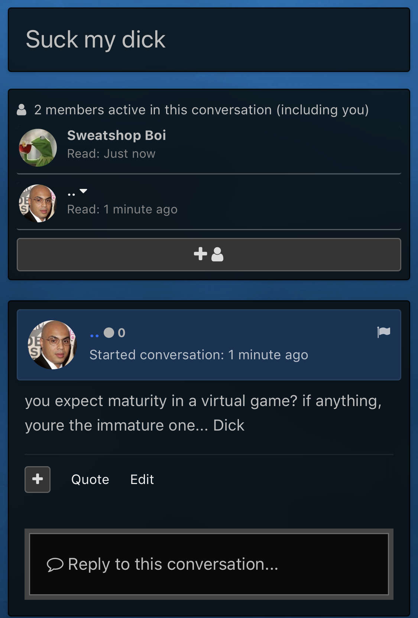Screen dimensions: 418x618
Task: Click the author avatar in the message header
Action: coord(52,345)
